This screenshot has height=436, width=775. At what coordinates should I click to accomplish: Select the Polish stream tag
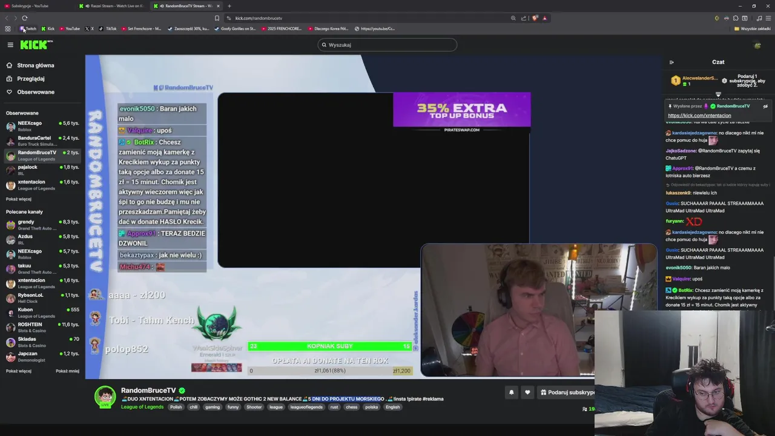click(x=176, y=407)
